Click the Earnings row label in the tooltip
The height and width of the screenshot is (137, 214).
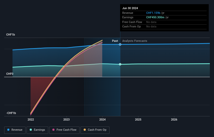pyautogui.click(x=128, y=17)
